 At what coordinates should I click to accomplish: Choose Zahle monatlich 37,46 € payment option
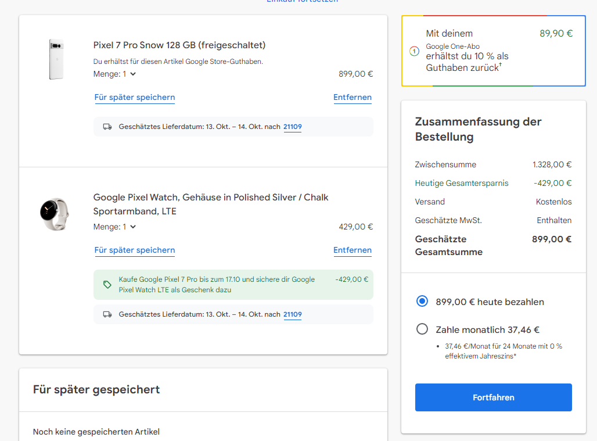(422, 329)
